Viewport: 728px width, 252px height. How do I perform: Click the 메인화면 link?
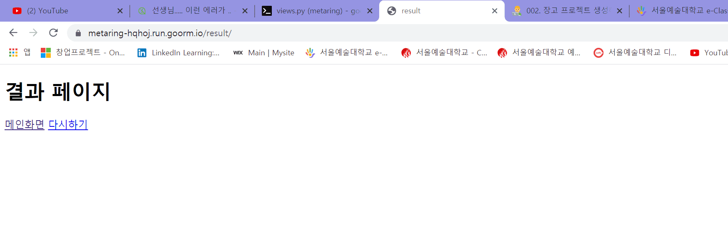[25, 124]
